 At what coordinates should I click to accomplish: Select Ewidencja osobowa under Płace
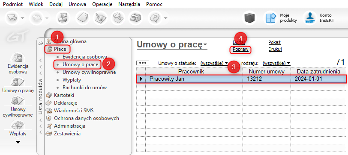tap(85, 57)
